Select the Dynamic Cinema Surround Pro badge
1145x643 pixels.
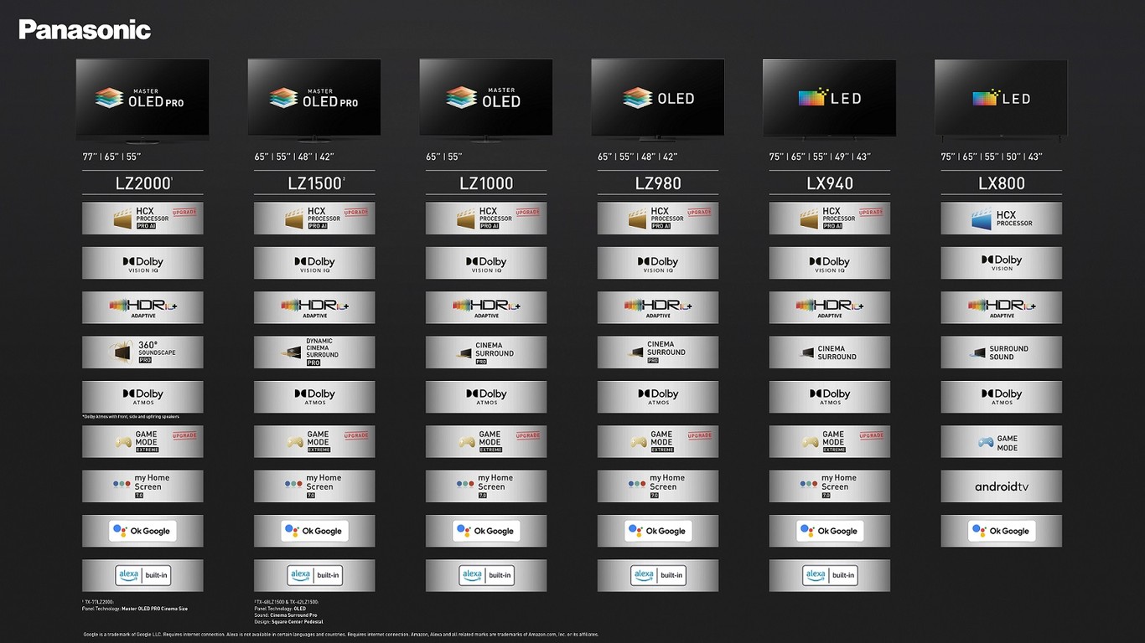(x=314, y=352)
